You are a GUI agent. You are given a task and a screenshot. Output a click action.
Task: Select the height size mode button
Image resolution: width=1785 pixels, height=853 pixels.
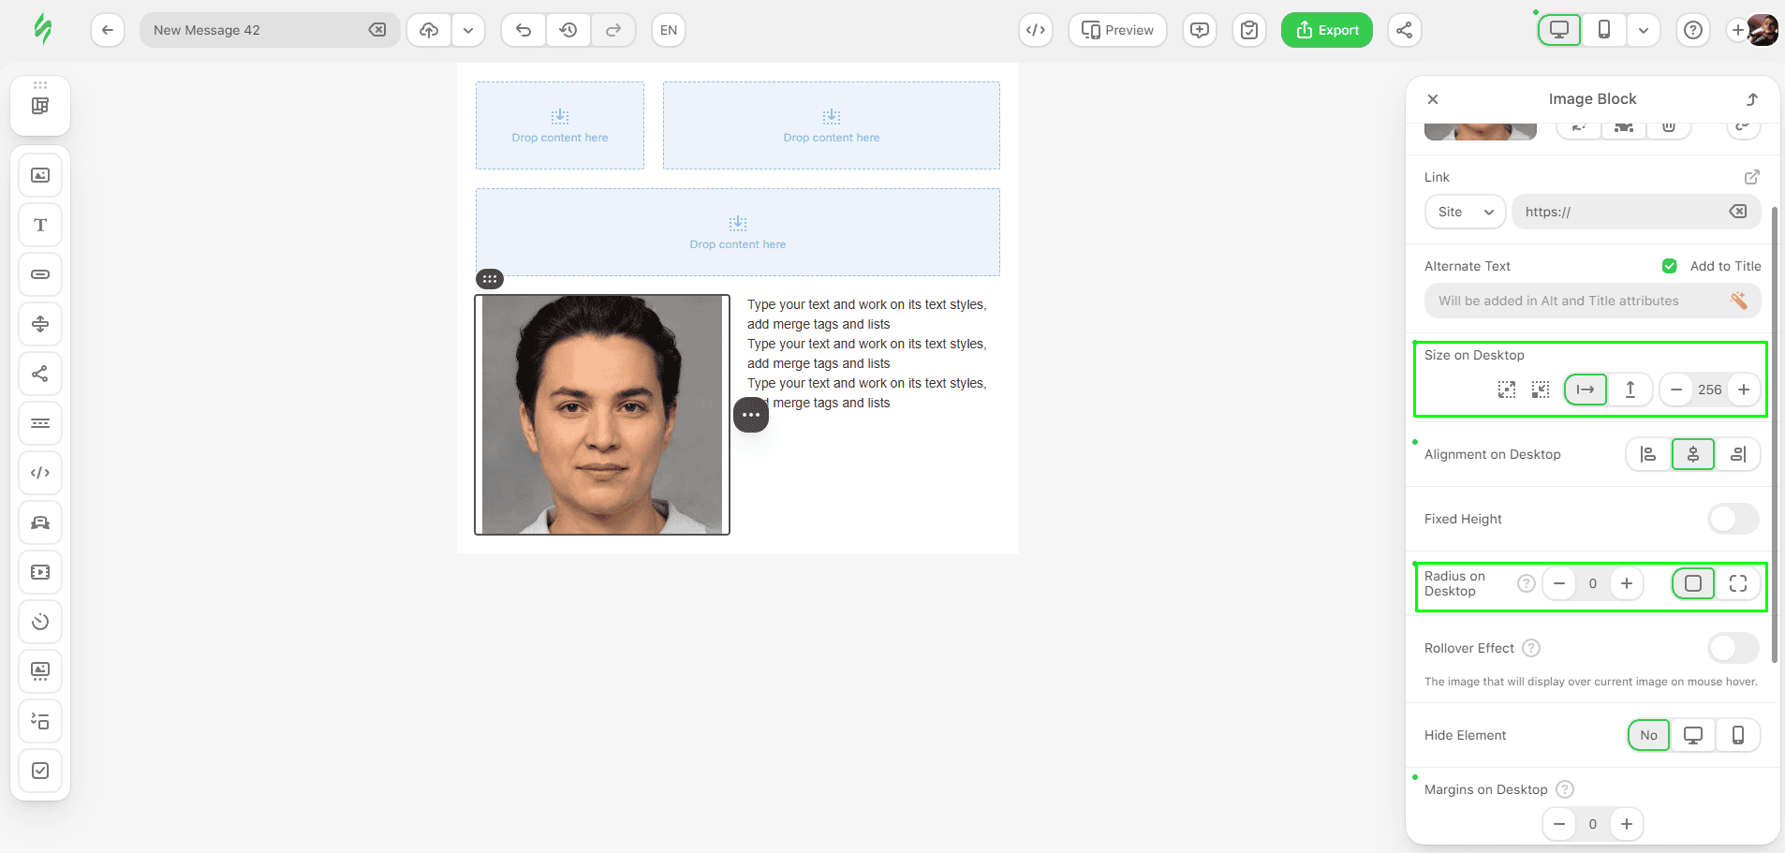1630,390
